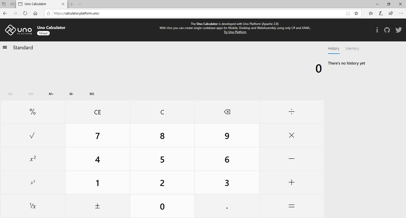This screenshot has width=406, height=218.
Task: Click the number 7 key
Action: pos(98,135)
